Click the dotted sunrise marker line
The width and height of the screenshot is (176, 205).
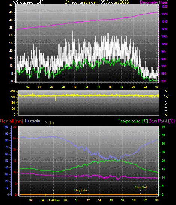pyautogui.click(x=53, y=192)
